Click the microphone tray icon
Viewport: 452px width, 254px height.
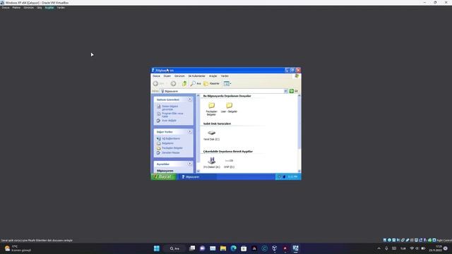386,248
